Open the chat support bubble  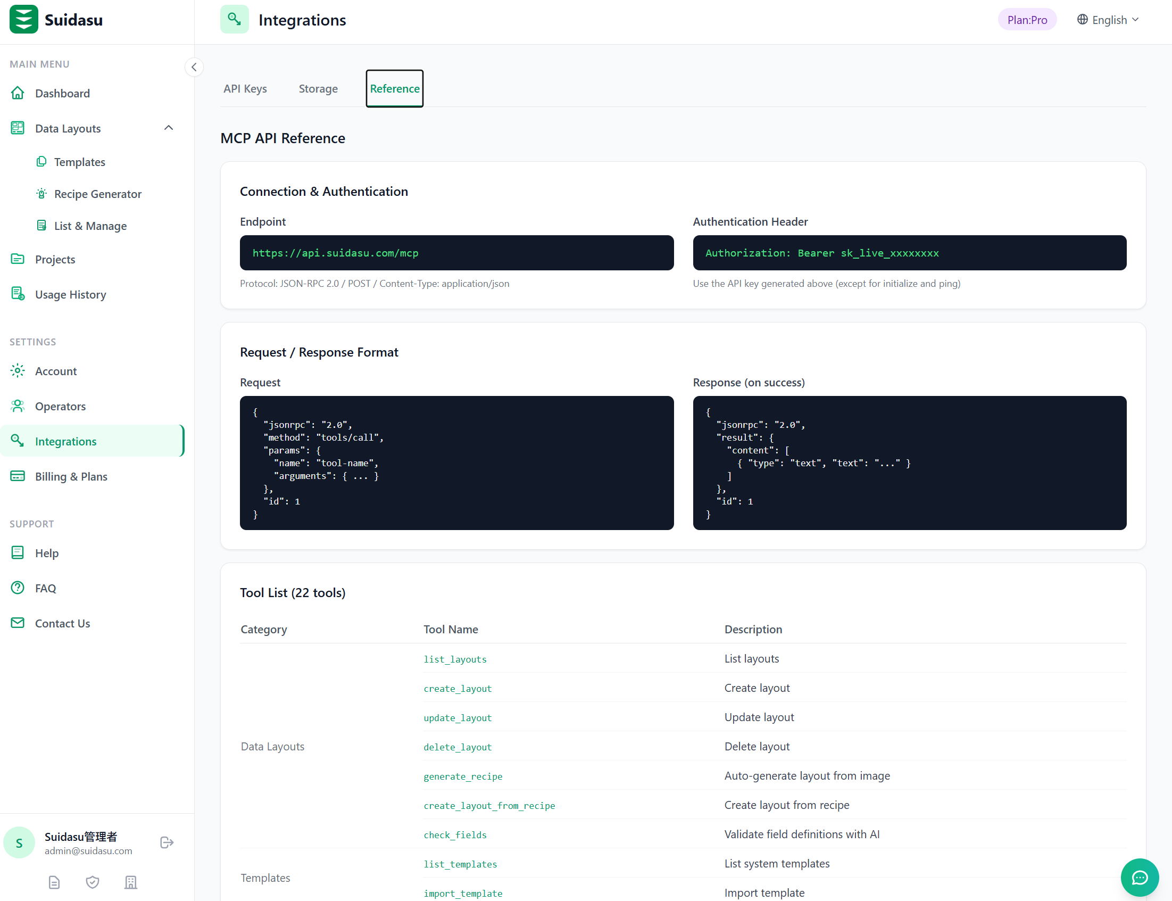pyautogui.click(x=1140, y=878)
